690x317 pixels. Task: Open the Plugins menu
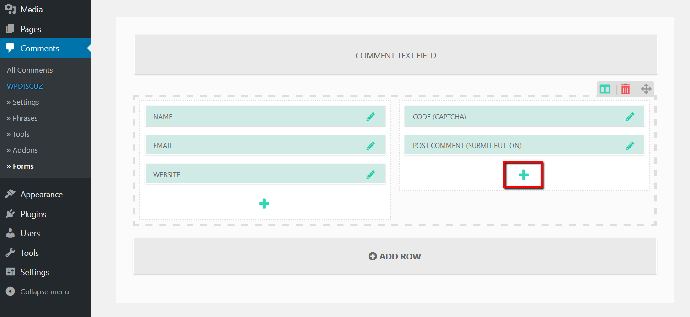tap(33, 214)
